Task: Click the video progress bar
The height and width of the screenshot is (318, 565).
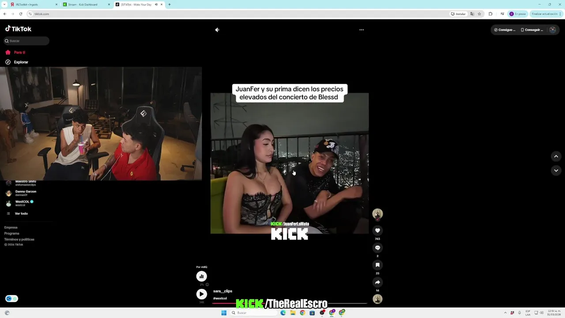Action: point(290,304)
